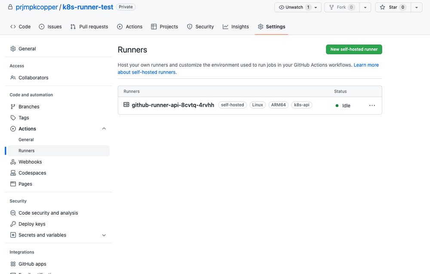Screen dimensions: 430x274
Task: Open the Webhooks settings icon
Action: pos(13,162)
